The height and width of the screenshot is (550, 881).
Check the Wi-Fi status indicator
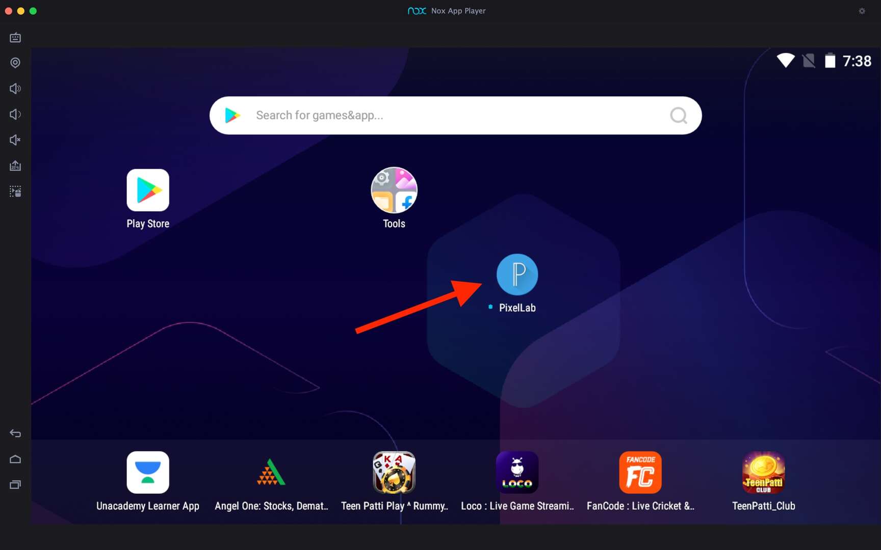[786, 60]
